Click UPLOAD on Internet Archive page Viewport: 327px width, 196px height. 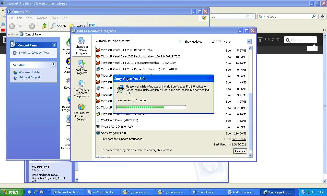pyautogui.click(x=272, y=40)
